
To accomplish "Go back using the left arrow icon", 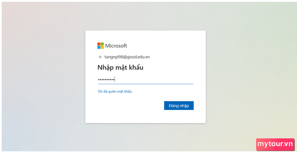I will click(101, 57).
